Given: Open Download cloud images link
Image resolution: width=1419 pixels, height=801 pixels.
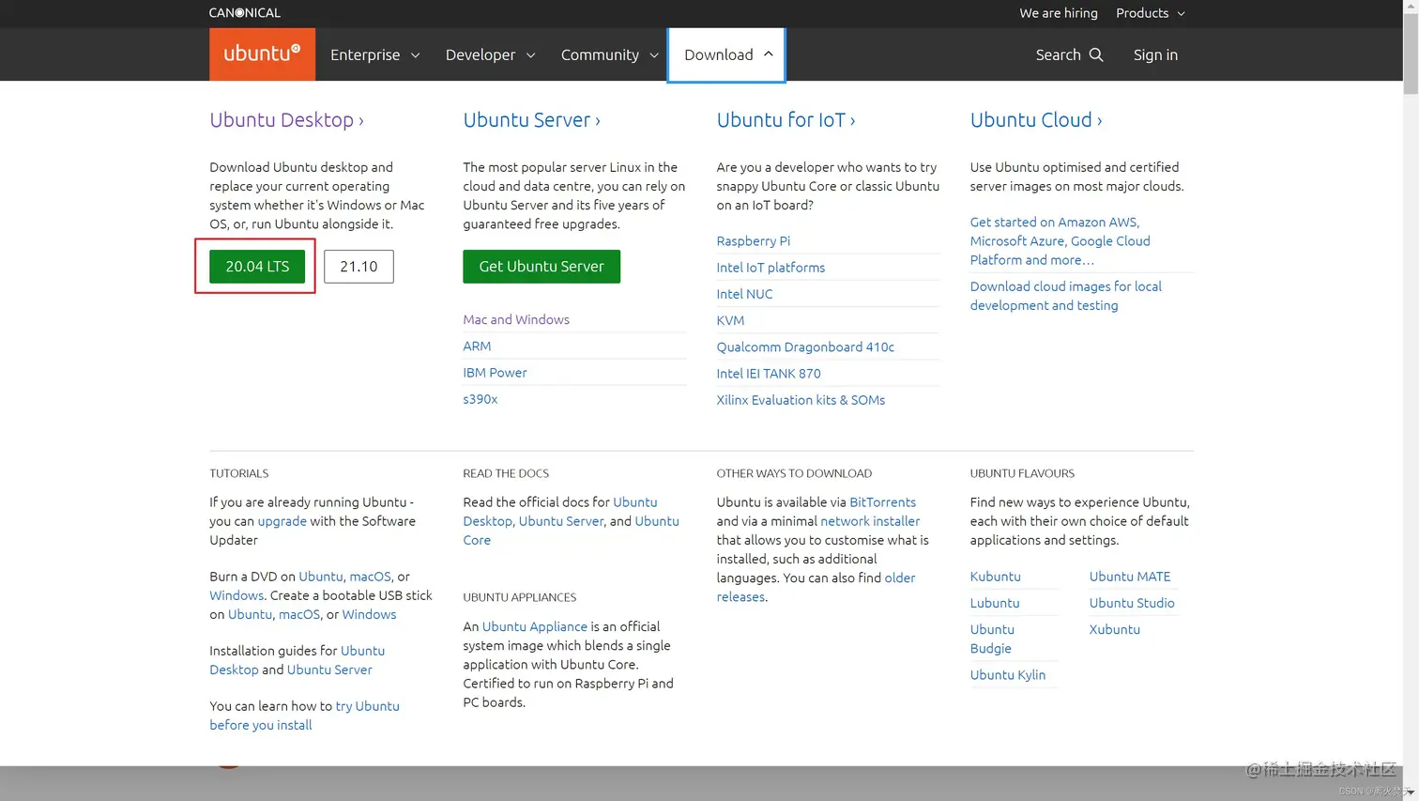Looking at the screenshot, I should pos(1065,296).
